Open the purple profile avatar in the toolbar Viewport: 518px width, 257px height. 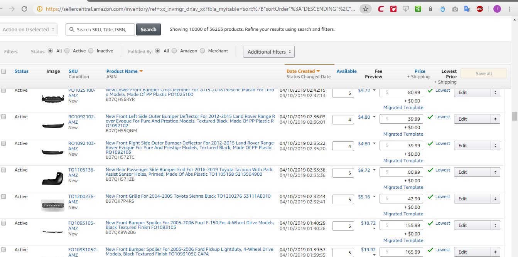(497, 8)
